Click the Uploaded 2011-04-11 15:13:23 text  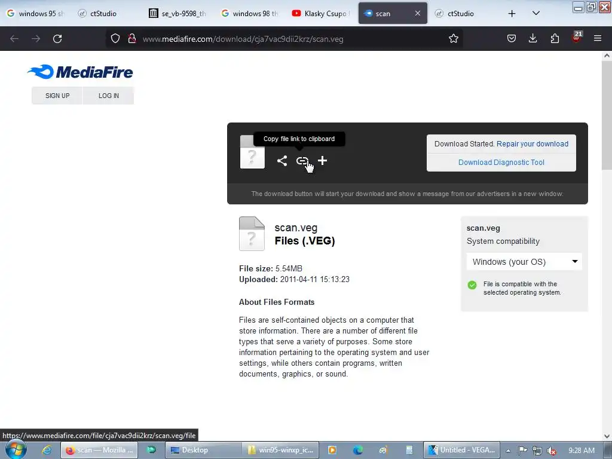tap(294, 280)
